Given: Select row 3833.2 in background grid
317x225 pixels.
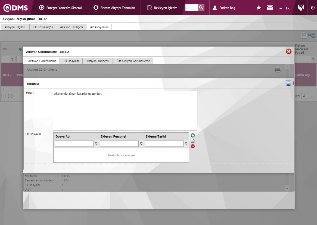Looking at the screenshot, I should click(x=11, y=75).
